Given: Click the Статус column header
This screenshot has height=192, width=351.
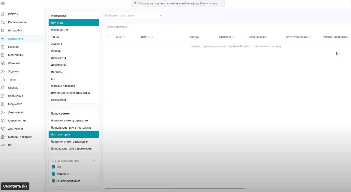Looking at the screenshot, I should point(194,37).
